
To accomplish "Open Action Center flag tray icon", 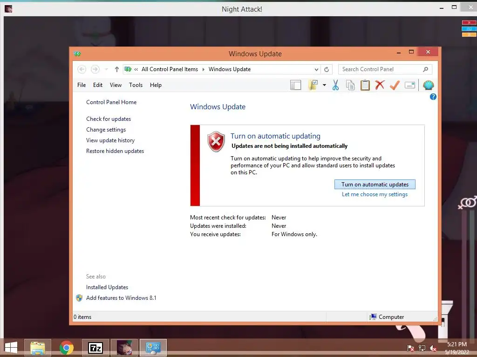I will [x=410, y=348].
